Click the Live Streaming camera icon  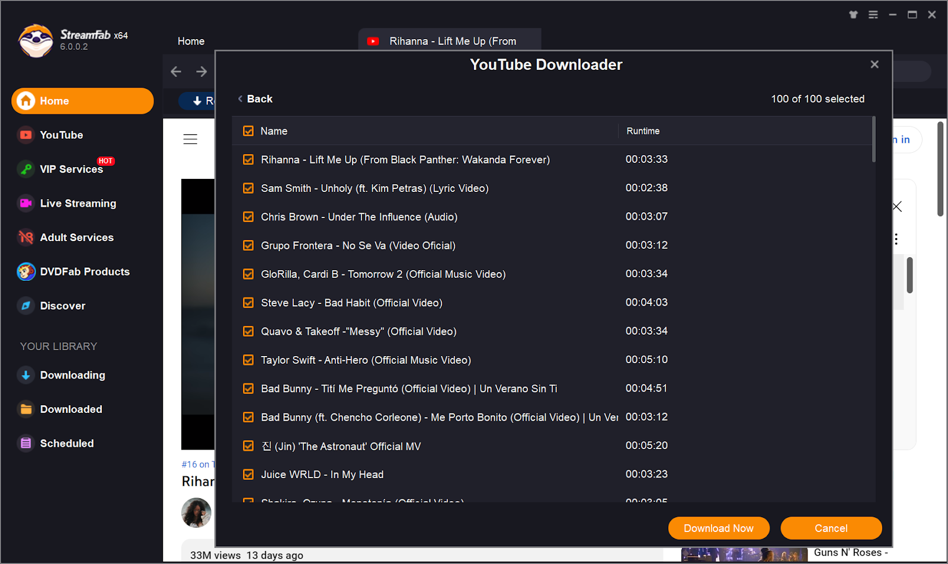pyautogui.click(x=25, y=203)
